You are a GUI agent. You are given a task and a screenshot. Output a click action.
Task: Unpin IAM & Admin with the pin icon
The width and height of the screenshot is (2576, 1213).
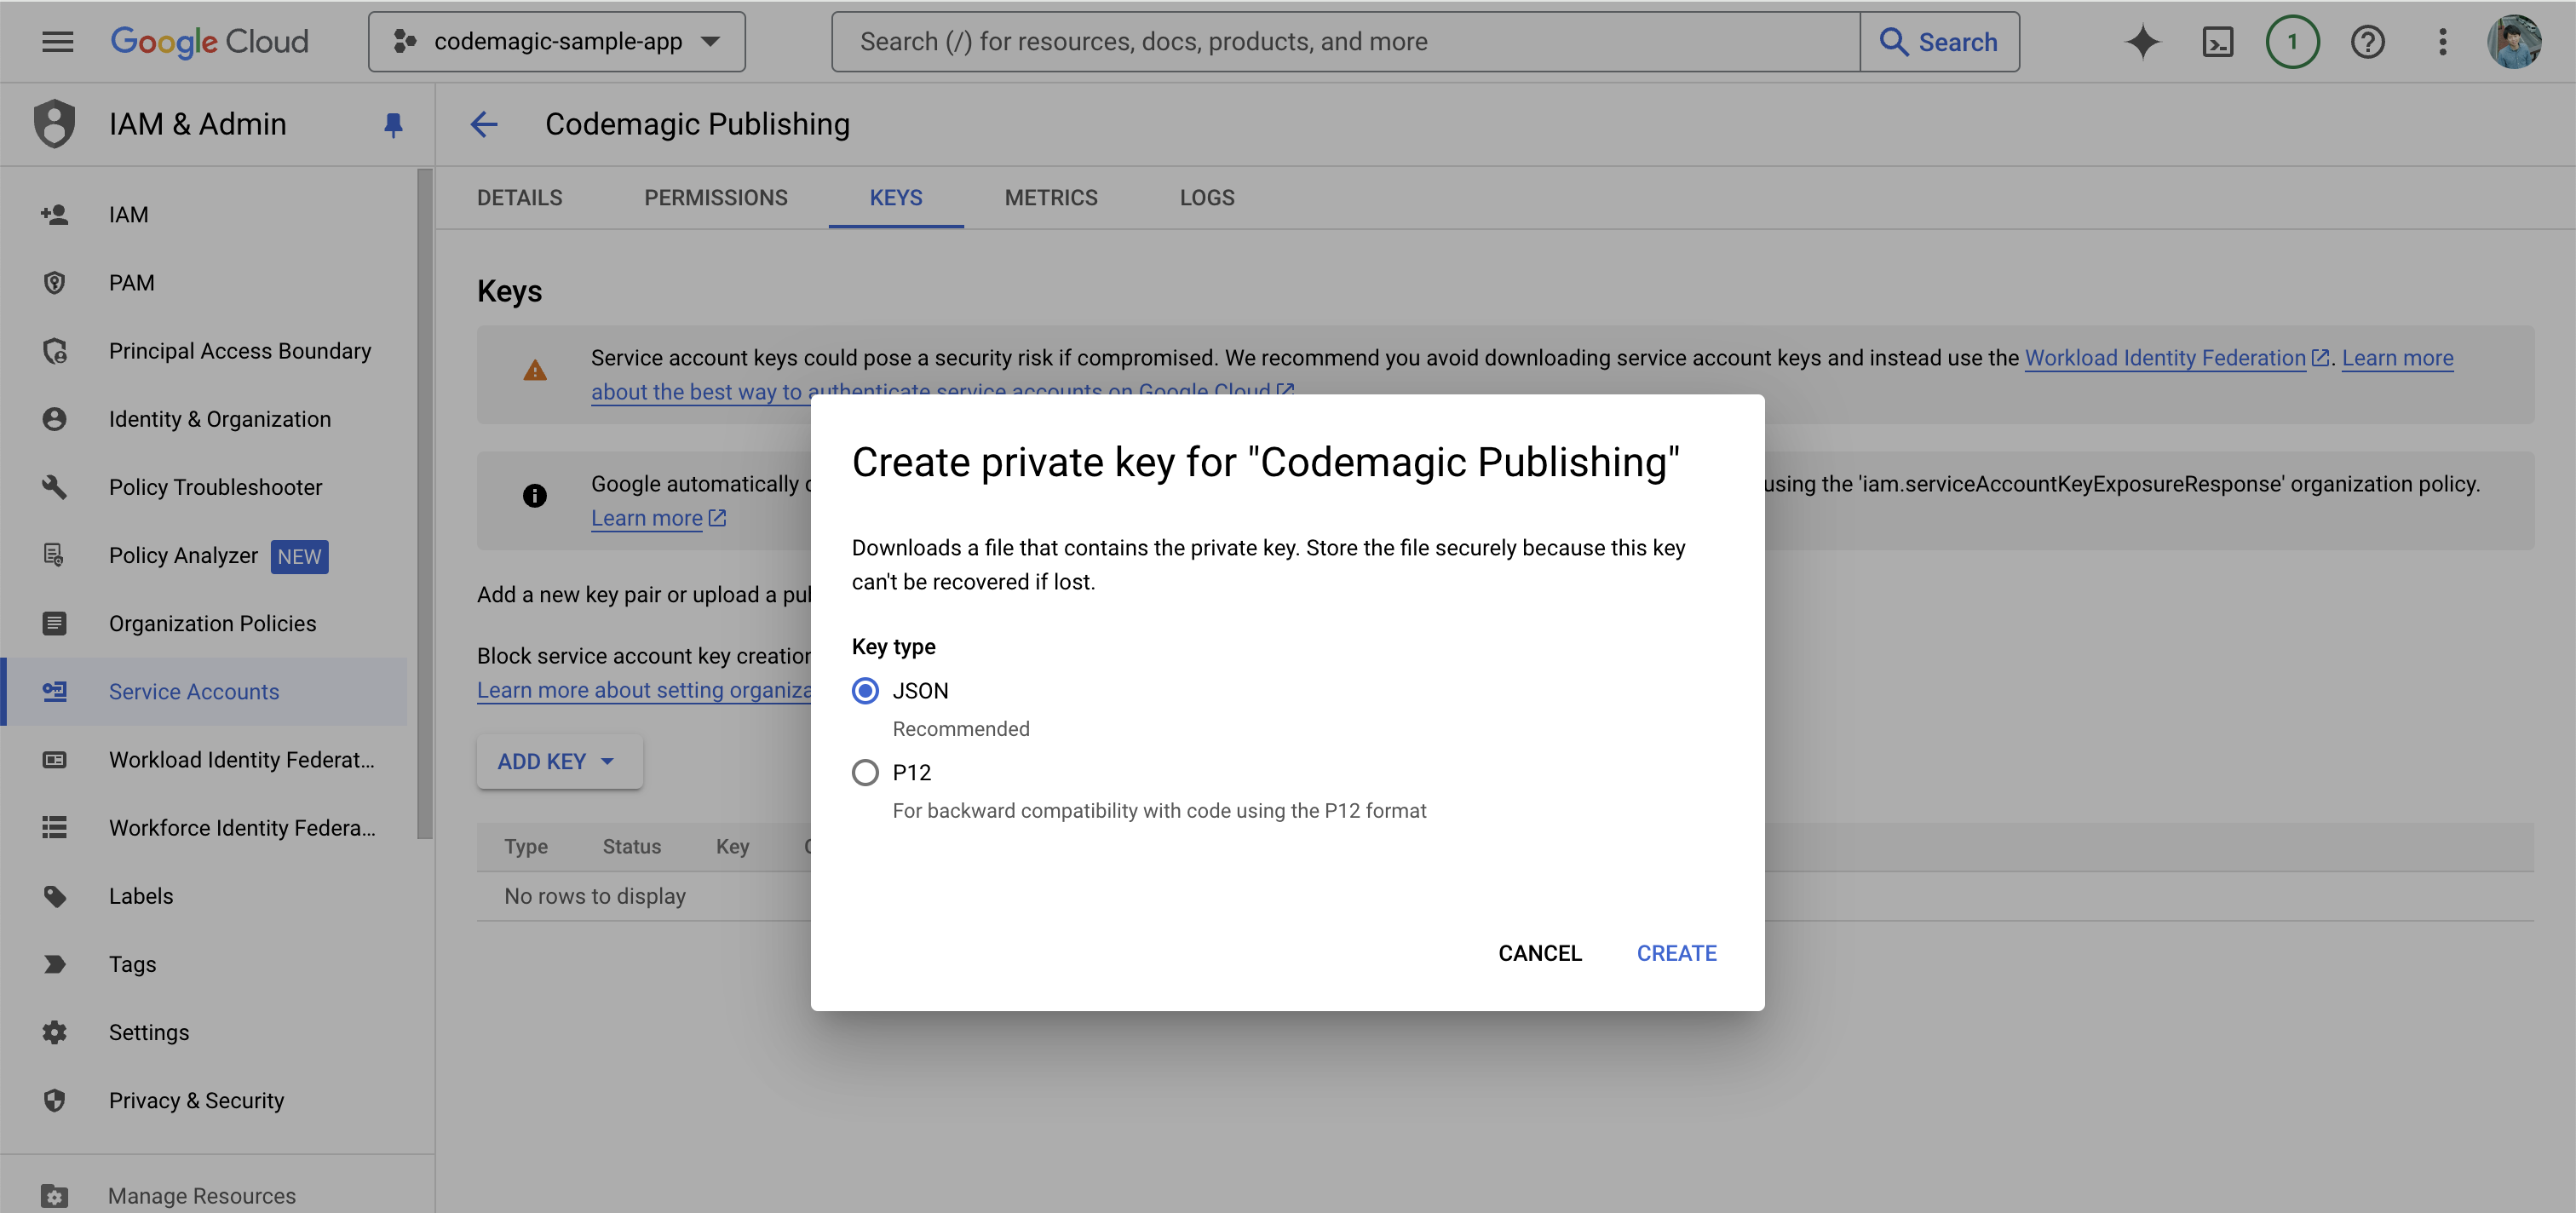click(393, 124)
